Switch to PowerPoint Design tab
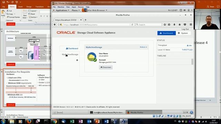The image size is (221, 124). [29, 7]
